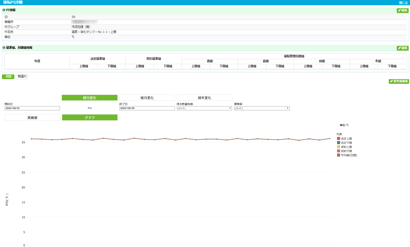
Task: Click the 編集 button in the 基準値、目標値情報 section
Action: pos(403,48)
